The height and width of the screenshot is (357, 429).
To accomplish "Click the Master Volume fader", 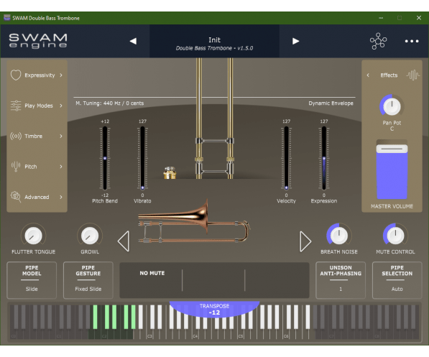I will (x=392, y=149).
